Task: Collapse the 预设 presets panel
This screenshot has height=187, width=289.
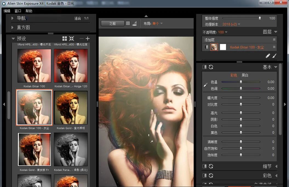Action: coord(13,39)
